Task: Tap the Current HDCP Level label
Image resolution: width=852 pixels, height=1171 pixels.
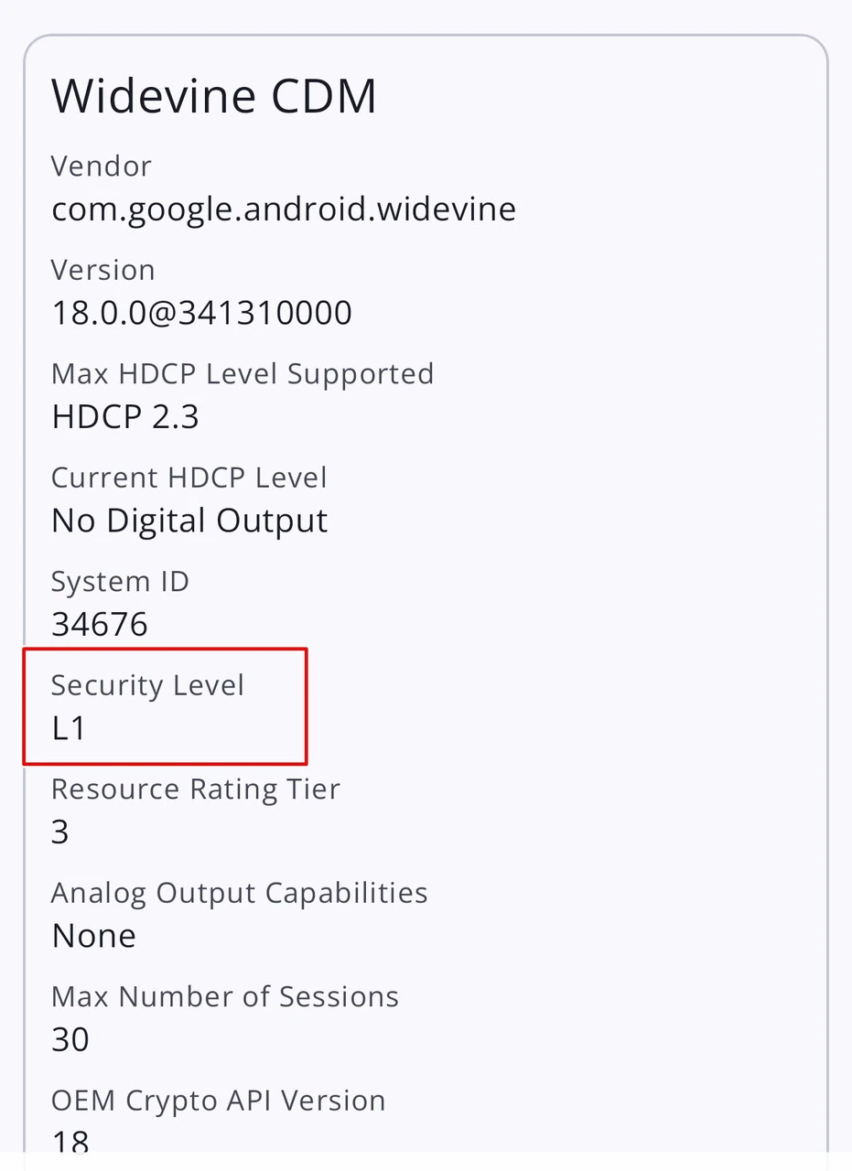Action: (189, 478)
